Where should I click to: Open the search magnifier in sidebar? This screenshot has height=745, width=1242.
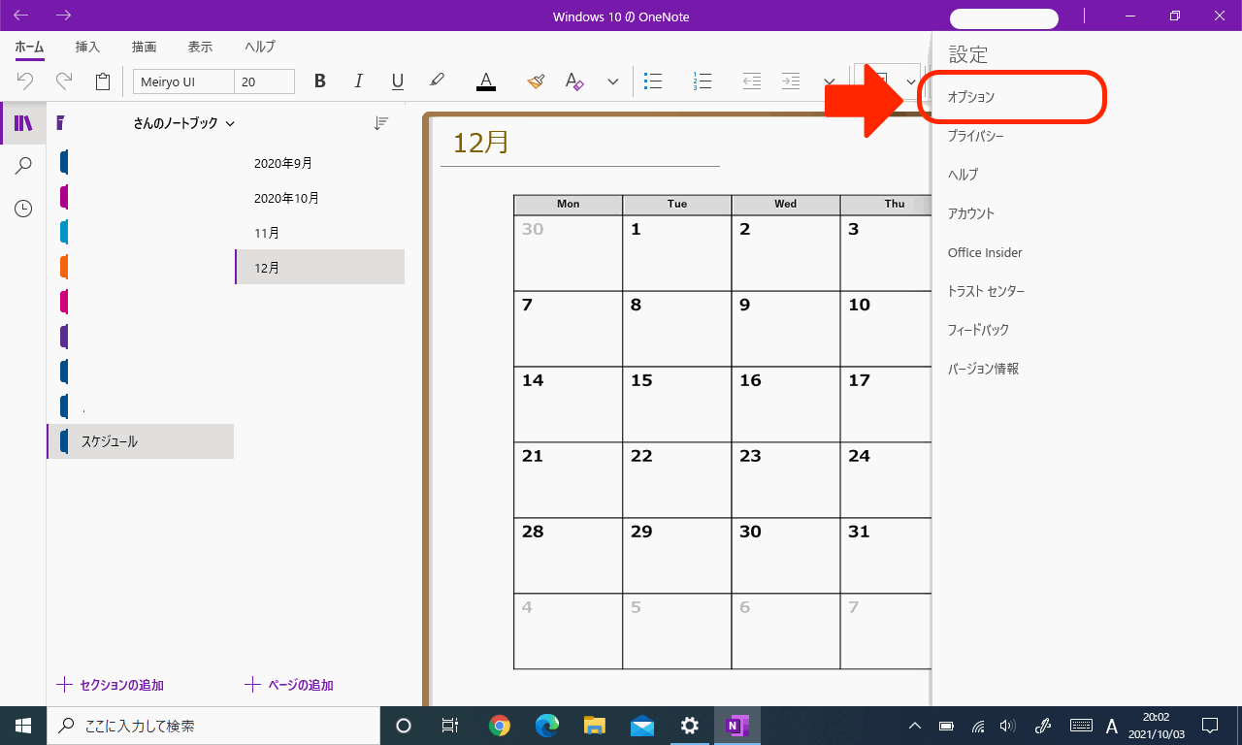click(23, 166)
